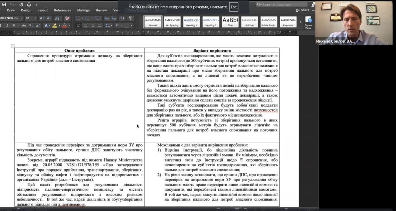Apply the Title style
The width and height of the screenshot is (396, 211).
pyautogui.click(x=230, y=22)
